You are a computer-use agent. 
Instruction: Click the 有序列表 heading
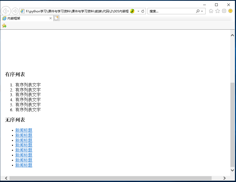[15, 74]
